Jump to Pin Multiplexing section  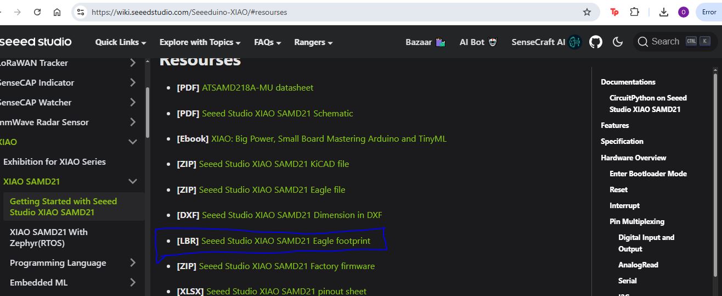(637, 221)
